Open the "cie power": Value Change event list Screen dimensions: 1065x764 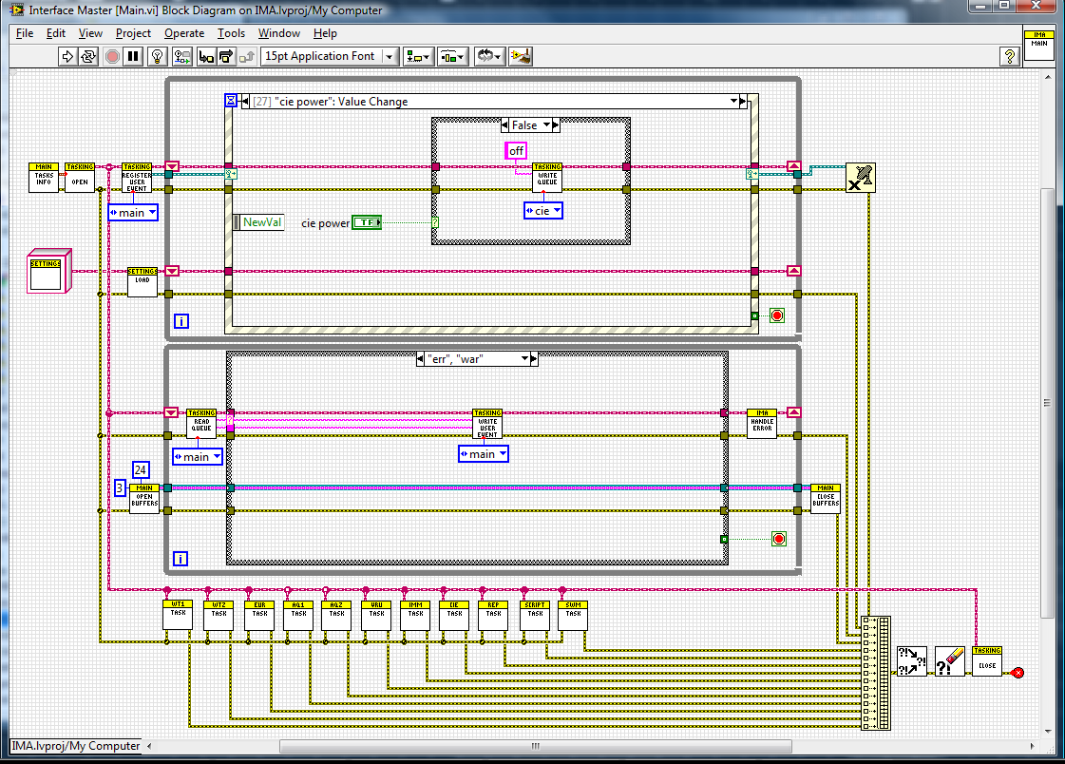[x=733, y=102]
